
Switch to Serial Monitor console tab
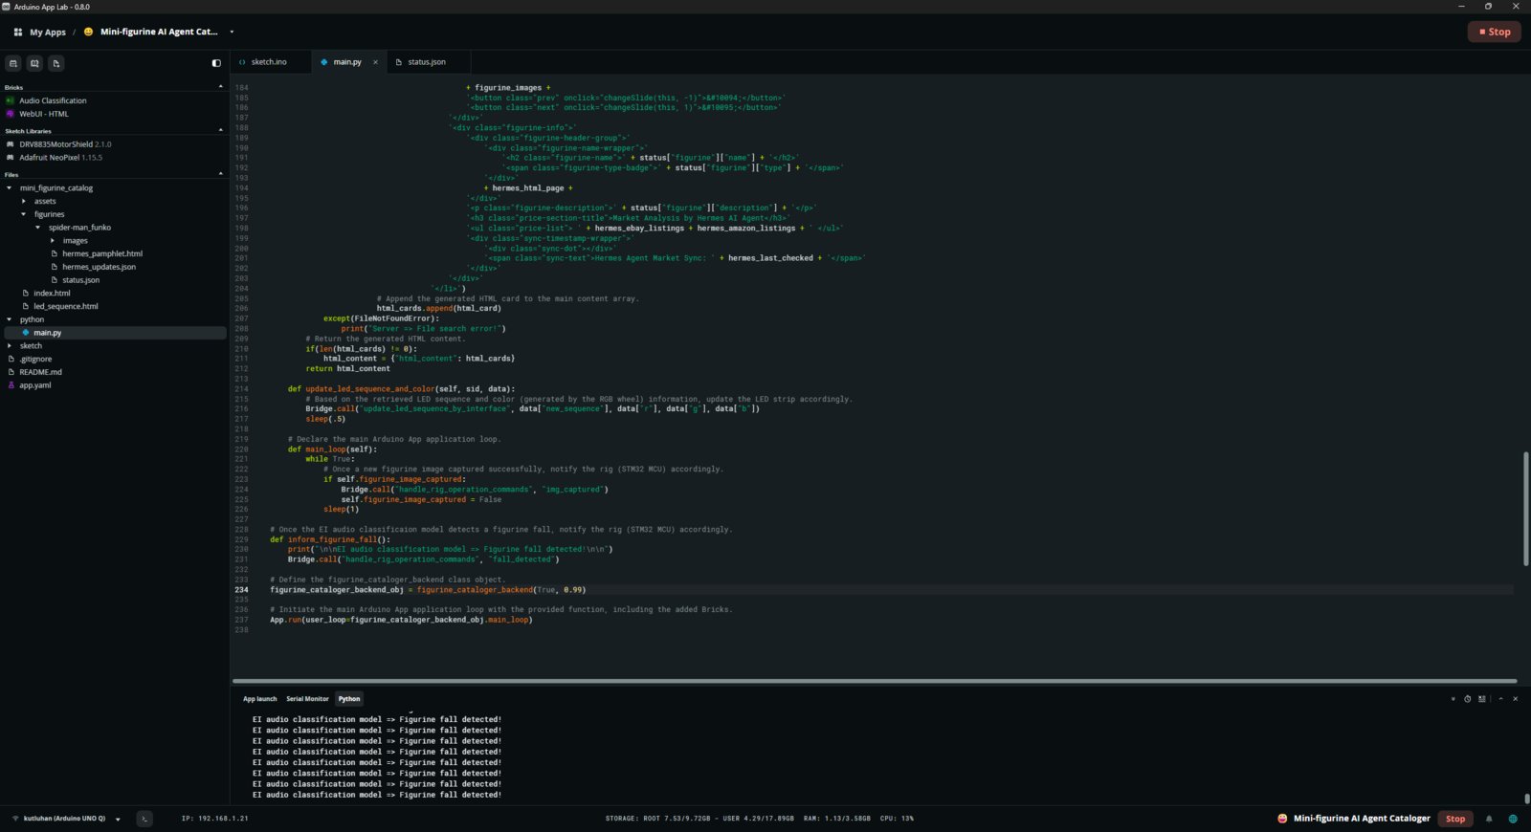(307, 699)
